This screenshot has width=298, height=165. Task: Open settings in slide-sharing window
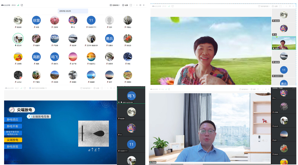click(x=96, y=88)
